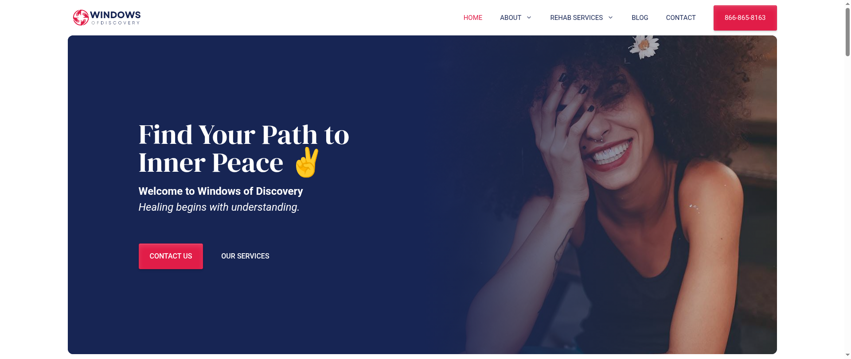Screen dimensions: 851x359
Task: Open the Contact navigation link
Action: click(x=680, y=18)
